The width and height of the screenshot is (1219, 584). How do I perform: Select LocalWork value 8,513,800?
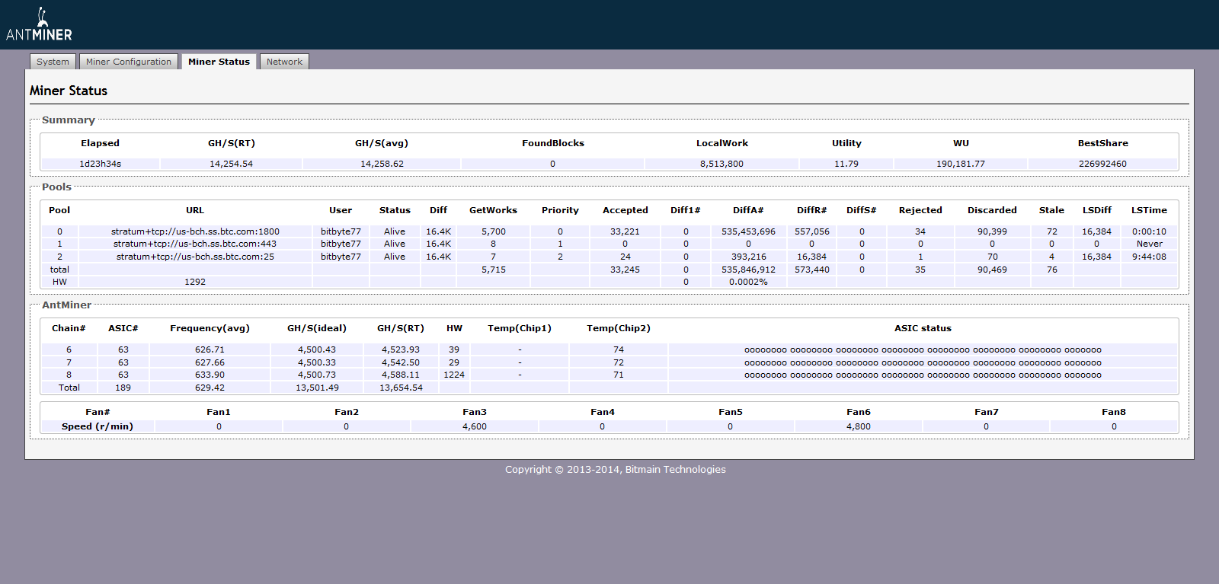click(721, 164)
